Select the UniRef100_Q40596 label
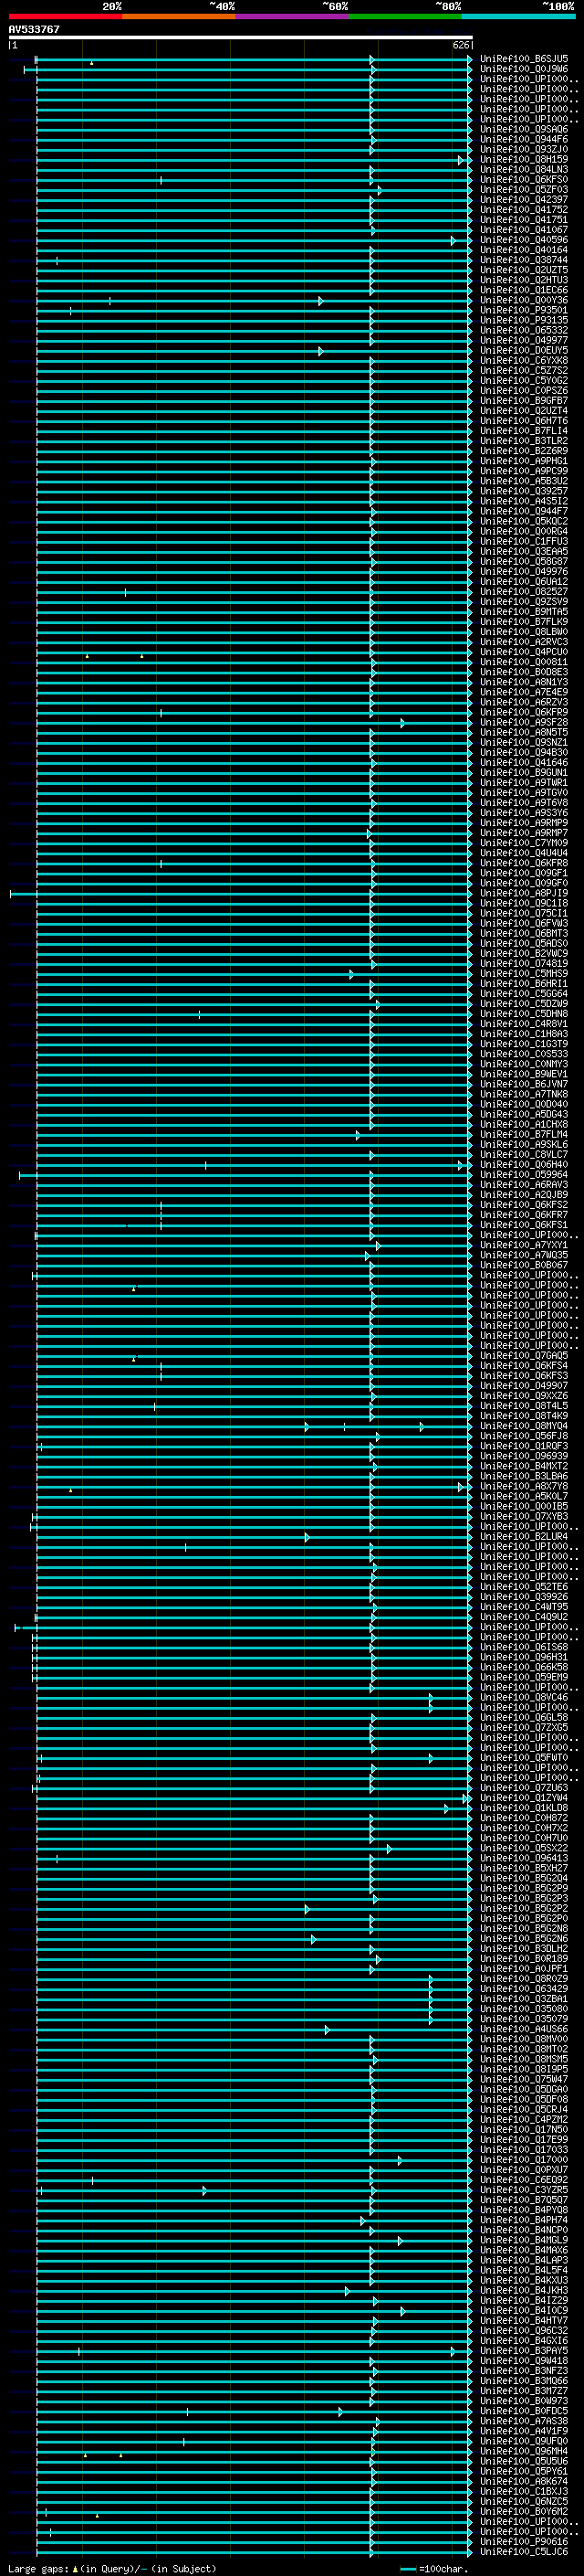Image resolution: width=584 pixels, height=2576 pixels. click(x=524, y=240)
